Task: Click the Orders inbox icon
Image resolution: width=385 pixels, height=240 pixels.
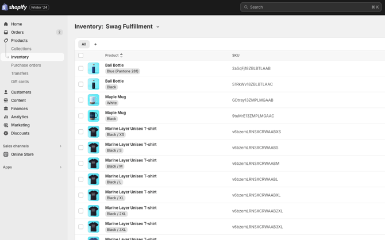Action: point(6,32)
